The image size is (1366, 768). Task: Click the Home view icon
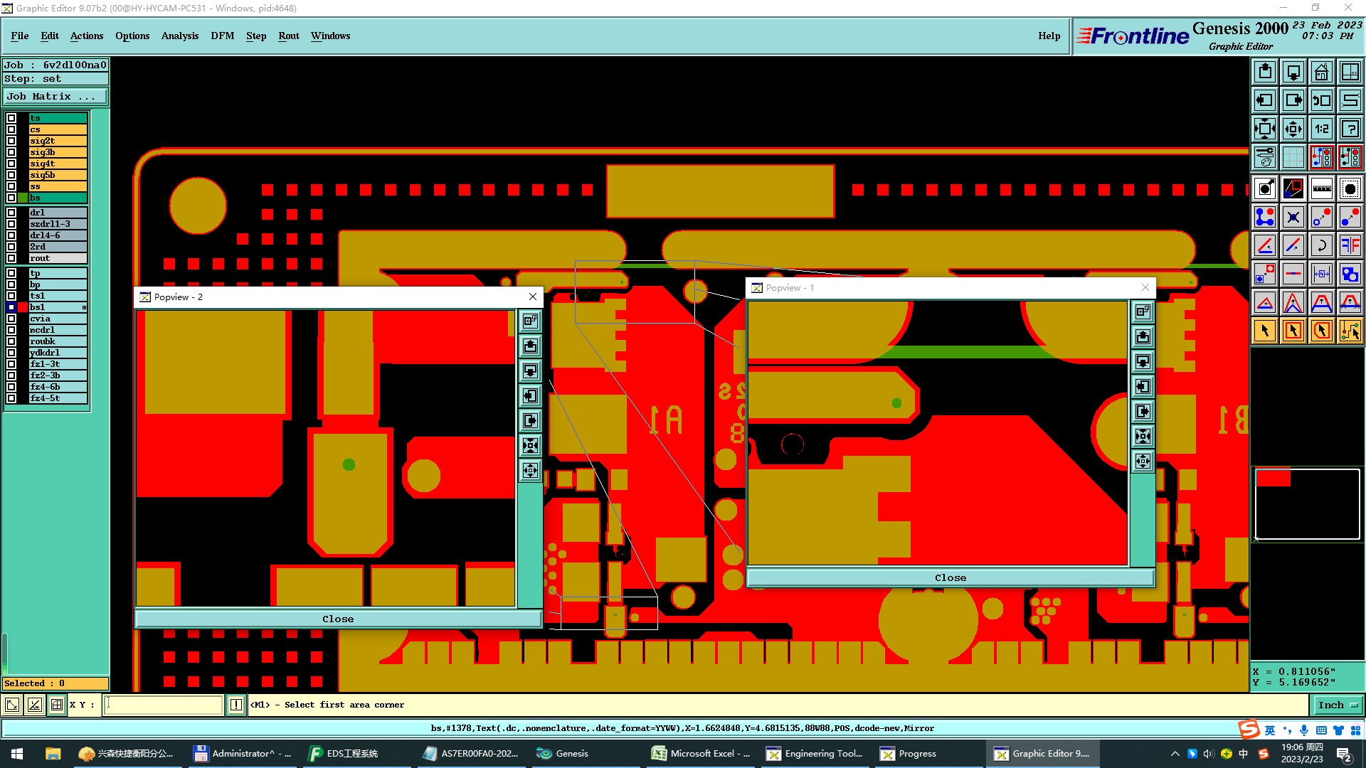pyautogui.click(x=1321, y=72)
